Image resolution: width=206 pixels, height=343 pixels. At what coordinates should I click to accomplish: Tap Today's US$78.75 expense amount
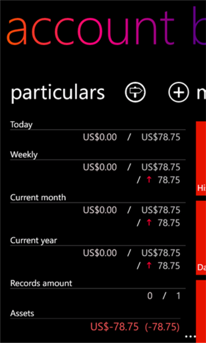point(161,137)
